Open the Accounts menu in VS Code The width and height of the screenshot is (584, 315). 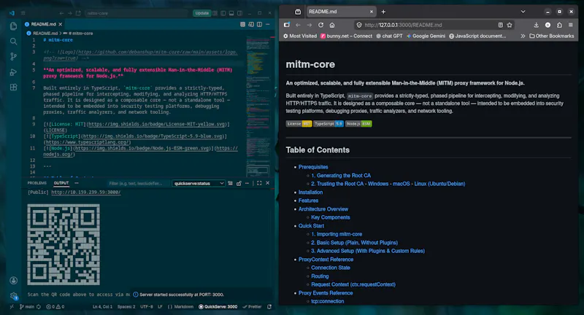[13, 281]
